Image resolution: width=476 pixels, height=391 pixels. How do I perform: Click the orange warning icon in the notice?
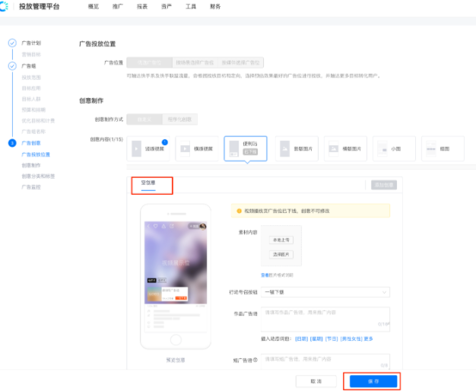click(x=240, y=211)
